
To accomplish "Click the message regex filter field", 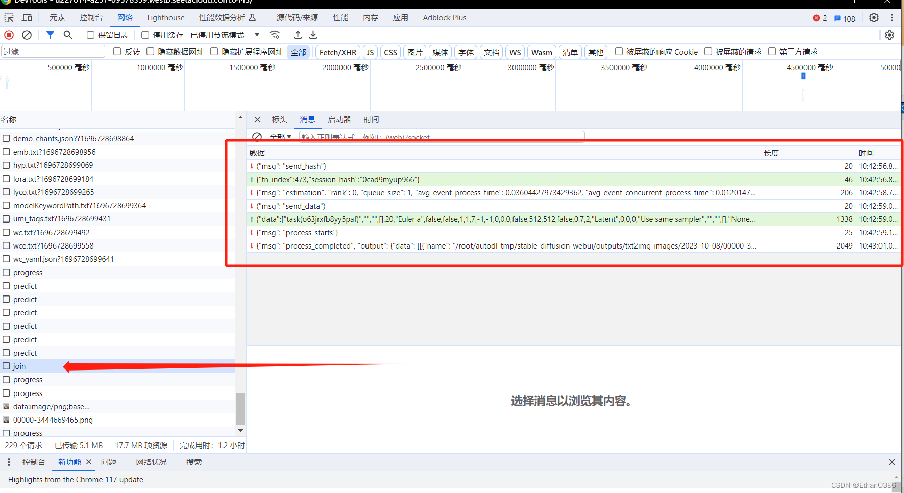I will click(442, 137).
